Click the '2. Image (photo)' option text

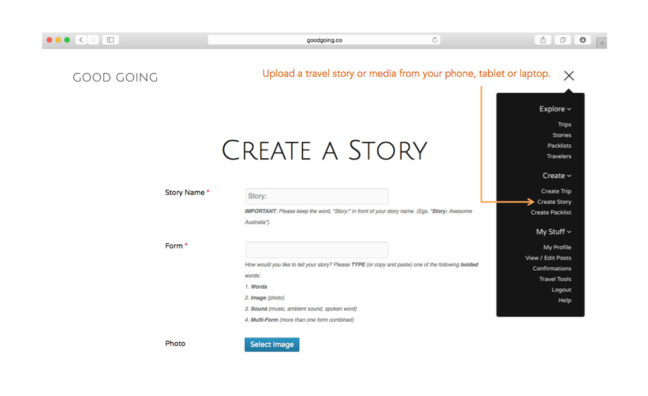pyautogui.click(x=265, y=297)
